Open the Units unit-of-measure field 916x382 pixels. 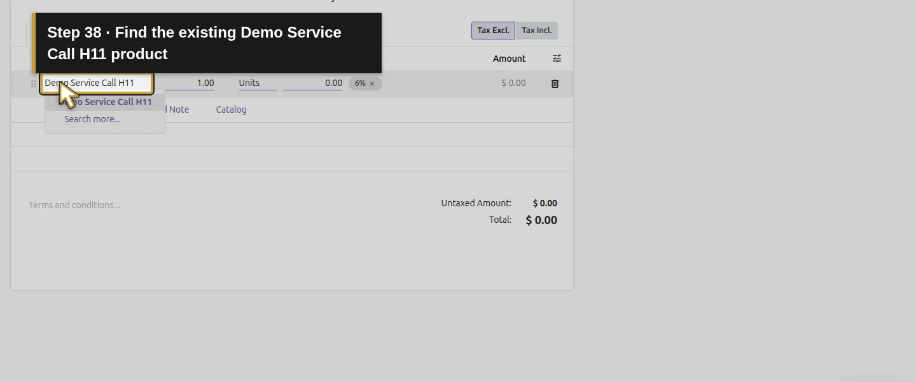pos(258,83)
